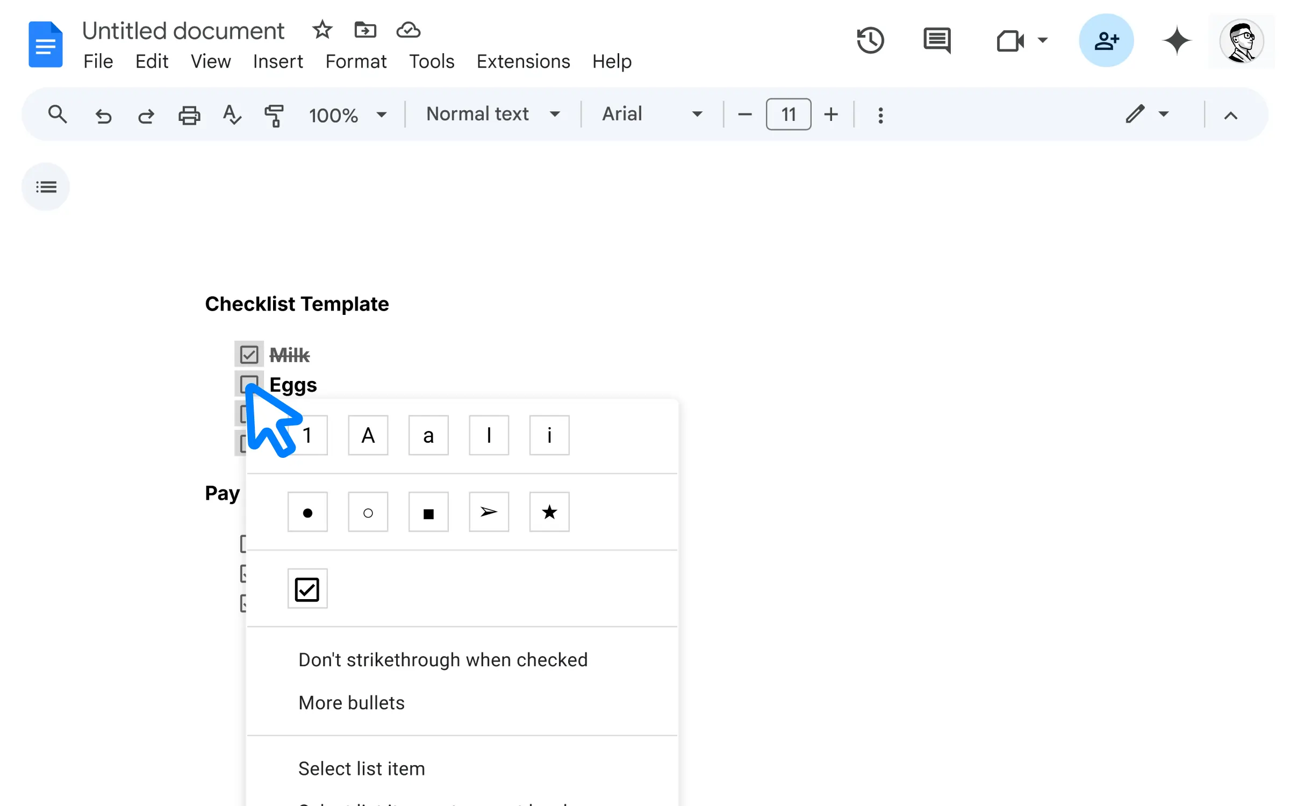Click the Select list item button
The width and height of the screenshot is (1290, 806).
click(x=361, y=769)
